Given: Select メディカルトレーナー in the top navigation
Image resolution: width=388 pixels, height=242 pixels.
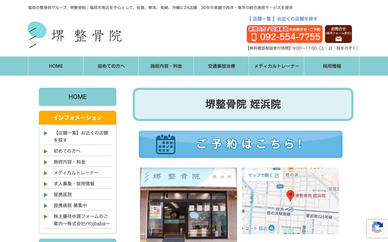Looking at the screenshot, I should click(x=276, y=66).
